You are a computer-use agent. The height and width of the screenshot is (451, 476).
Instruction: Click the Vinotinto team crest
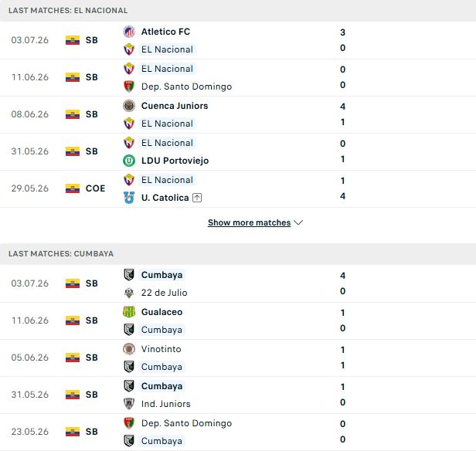click(129, 349)
